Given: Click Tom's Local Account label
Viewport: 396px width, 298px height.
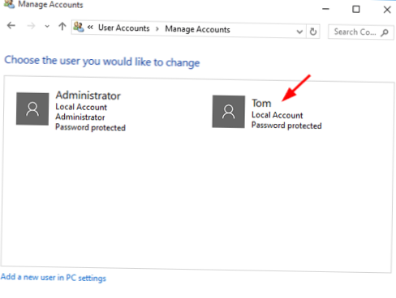Looking at the screenshot, I should 278,115.
